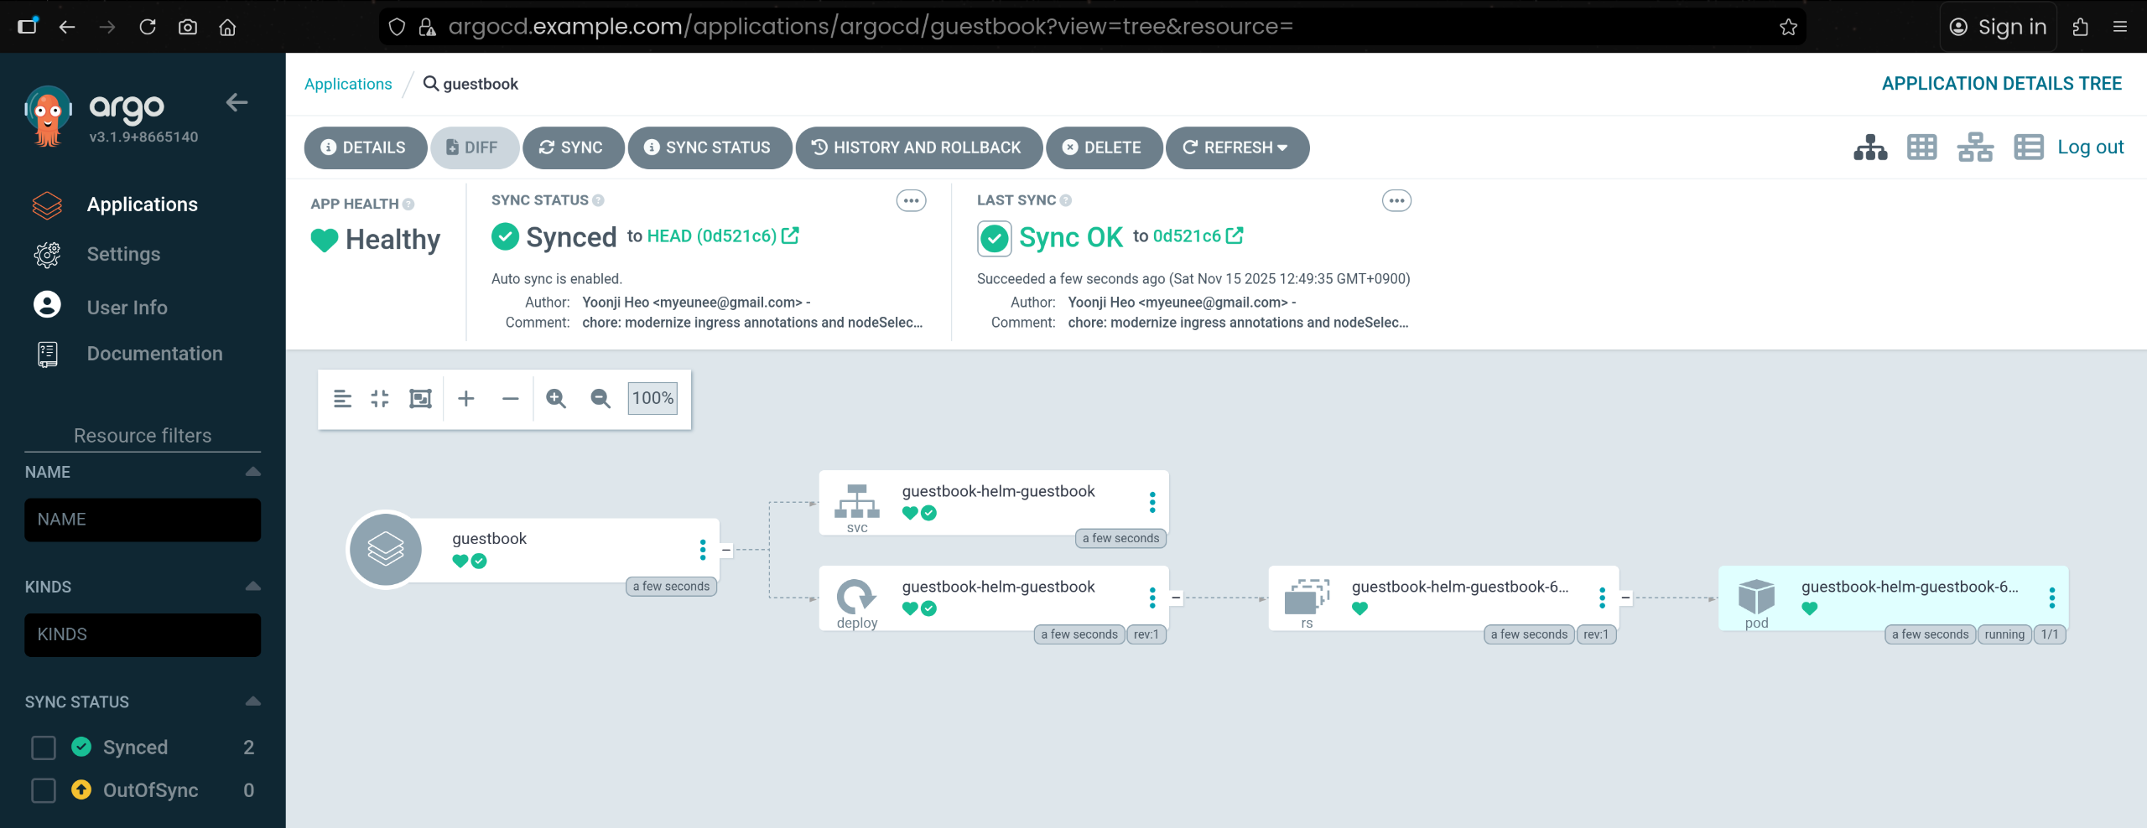2147x828 pixels.
Task: Reload the page in browser
Action: pyautogui.click(x=148, y=27)
